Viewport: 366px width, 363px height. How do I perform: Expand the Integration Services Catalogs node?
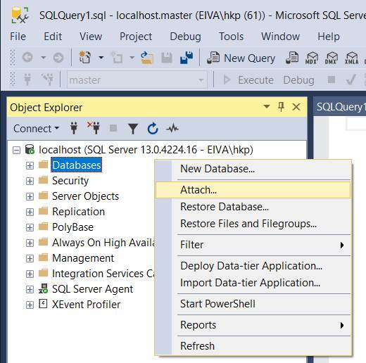[x=30, y=274]
